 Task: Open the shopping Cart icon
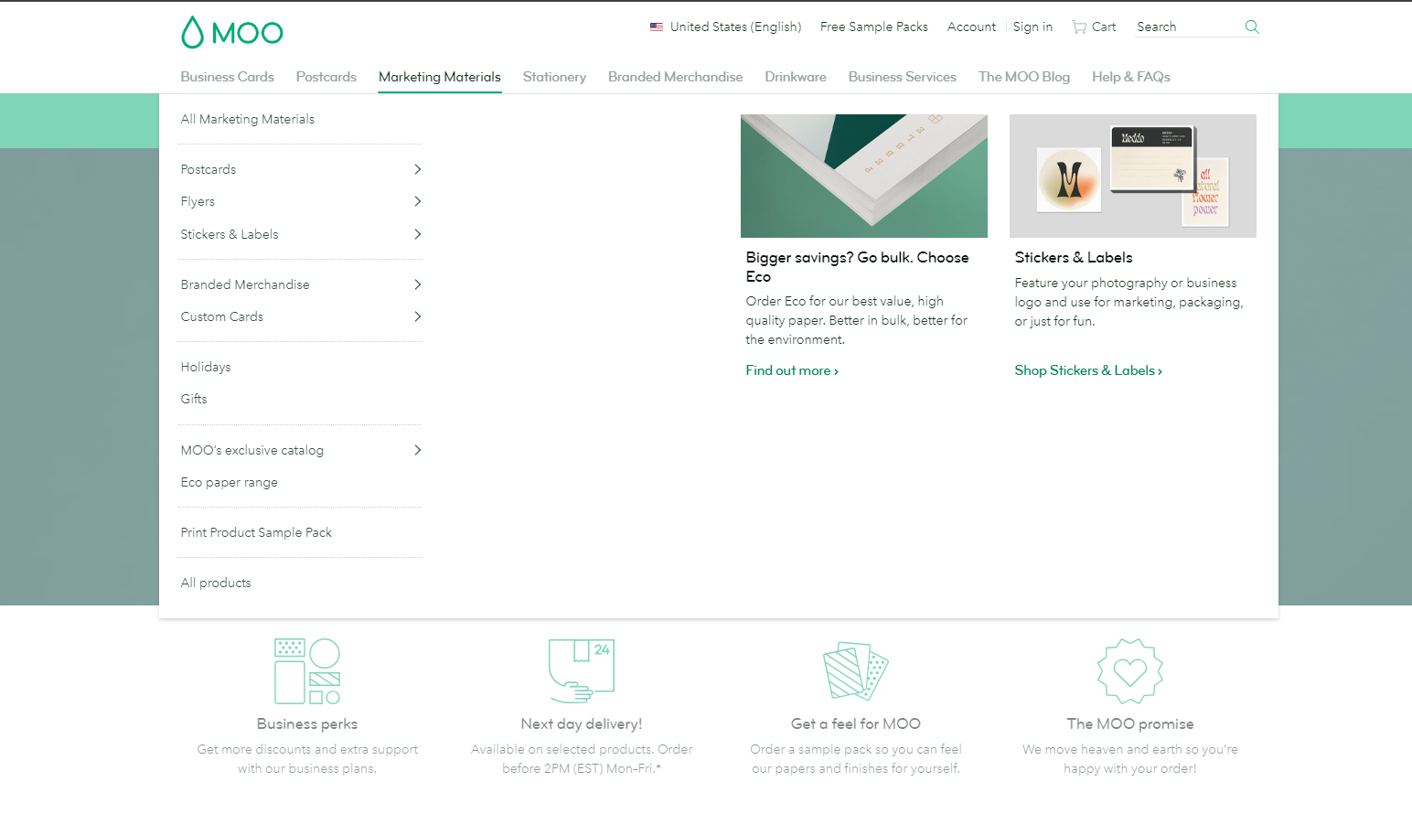[1080, 27]
